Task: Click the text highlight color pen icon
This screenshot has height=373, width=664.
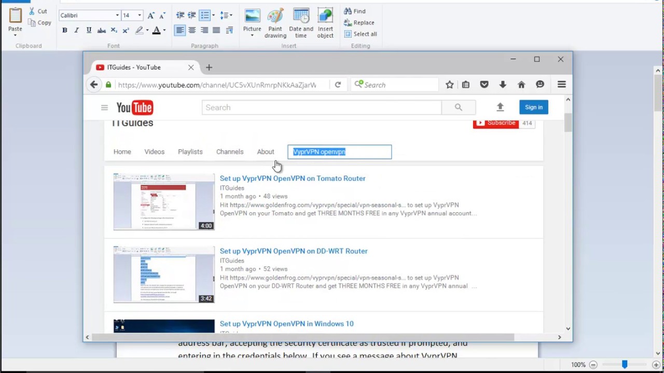Action: (x=139, y=31)
